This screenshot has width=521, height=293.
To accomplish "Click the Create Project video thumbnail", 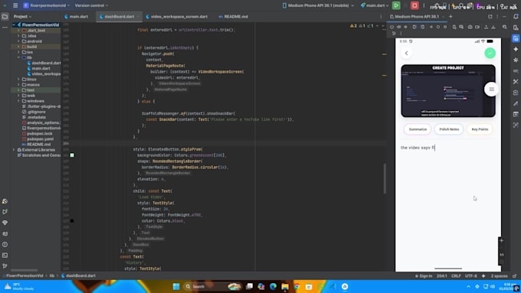I will pyautogui.click(x=448, y=90).
